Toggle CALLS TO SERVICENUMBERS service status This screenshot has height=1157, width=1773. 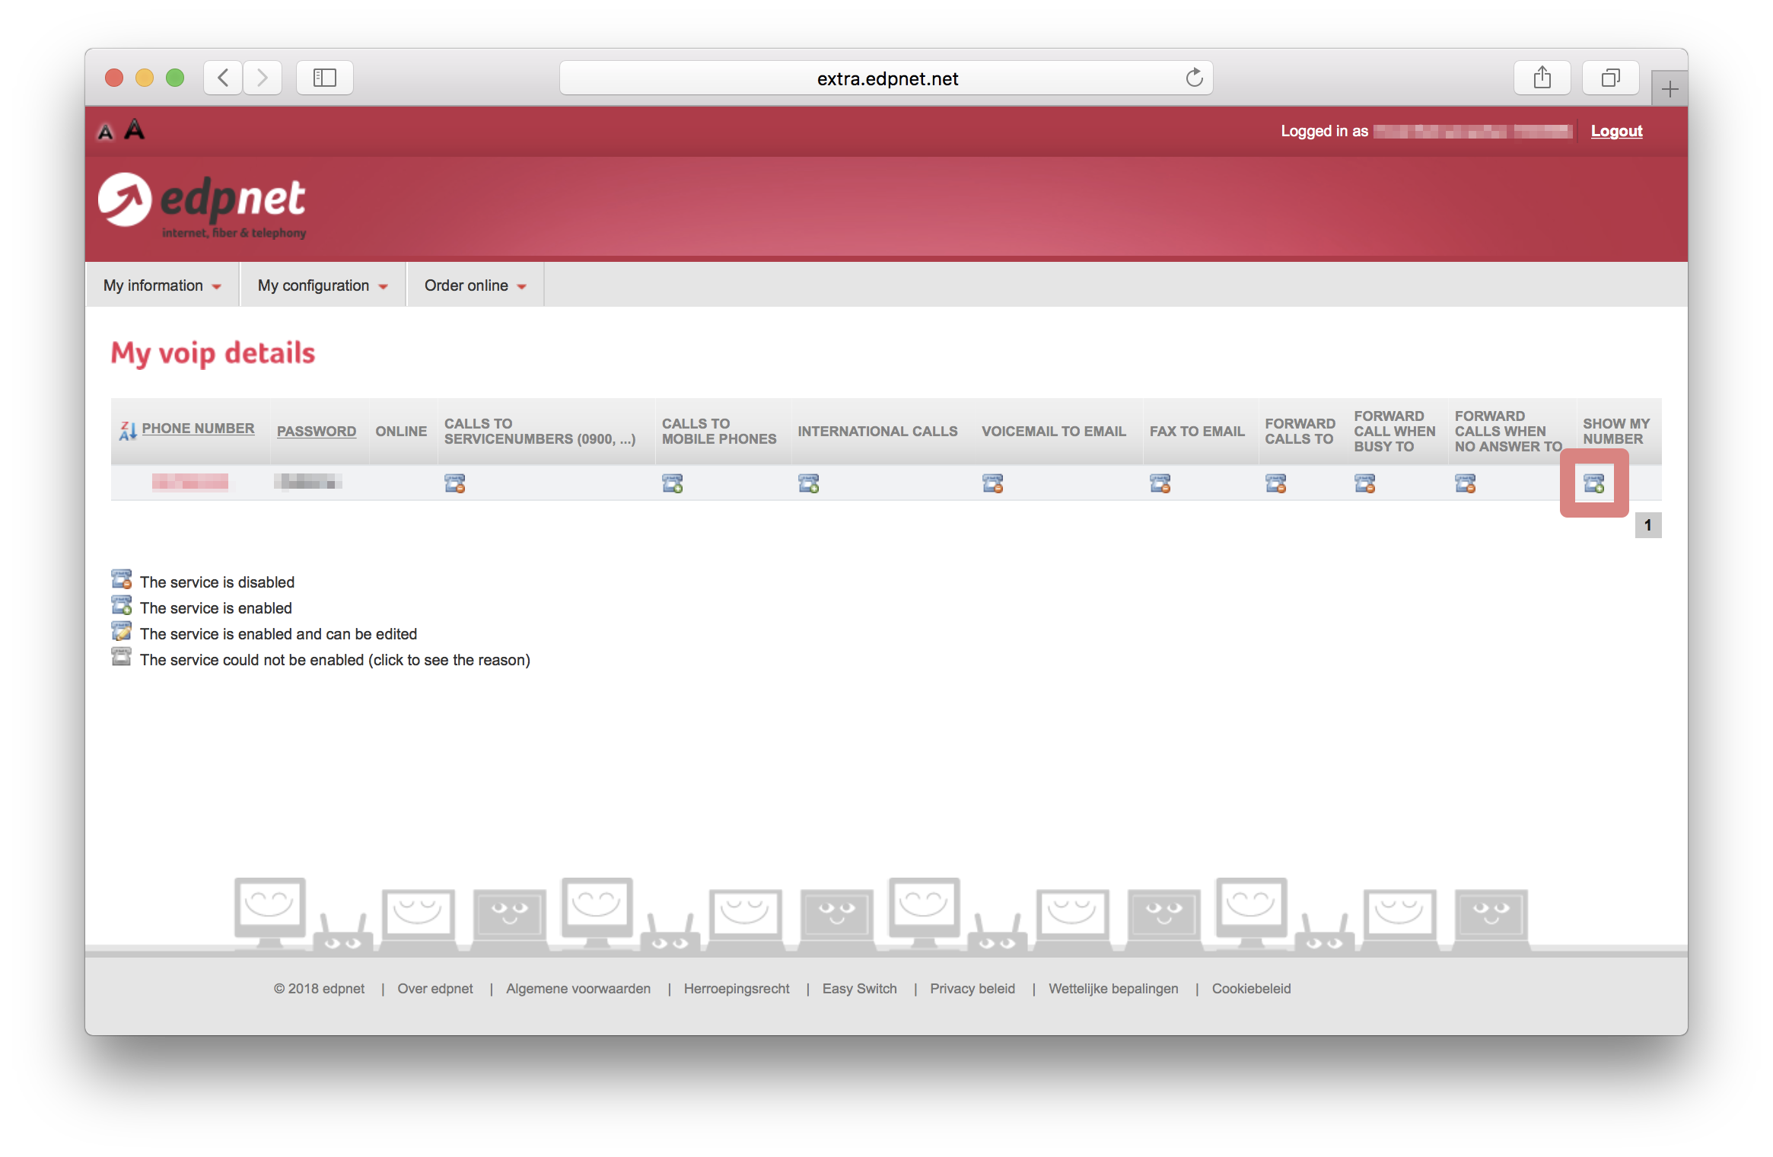tap(454, 483)
